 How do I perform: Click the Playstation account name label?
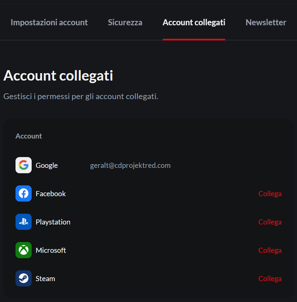coord(53,222)
